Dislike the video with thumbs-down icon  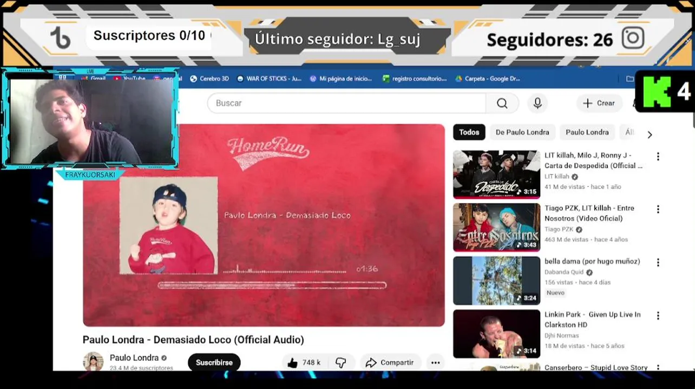pos(340,363)
